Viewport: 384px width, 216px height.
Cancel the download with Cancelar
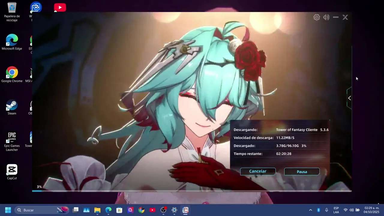[x=258, y=171]
